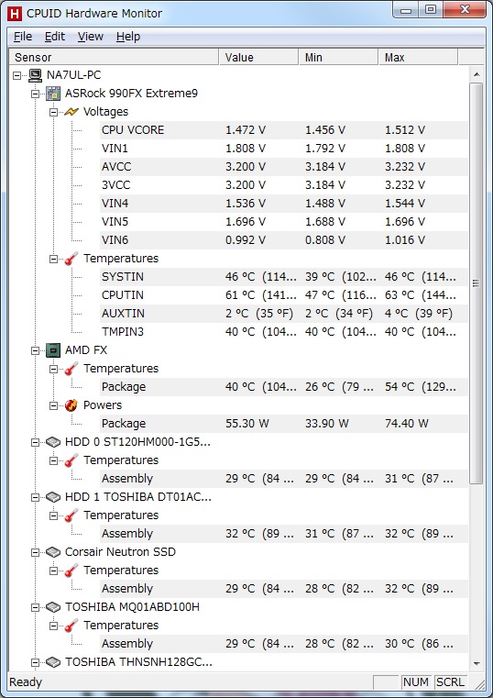
Task: Select the AVCC voltage row
Action: coord(284,167)
